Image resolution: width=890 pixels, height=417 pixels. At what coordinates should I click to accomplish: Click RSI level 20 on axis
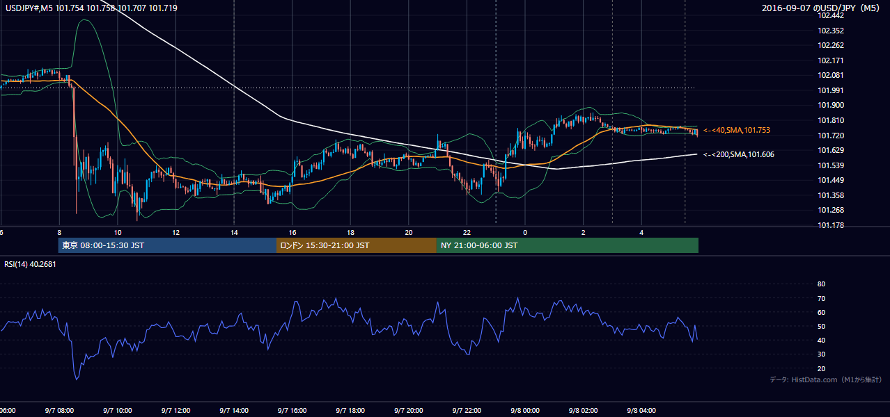[x=821, y=368]
